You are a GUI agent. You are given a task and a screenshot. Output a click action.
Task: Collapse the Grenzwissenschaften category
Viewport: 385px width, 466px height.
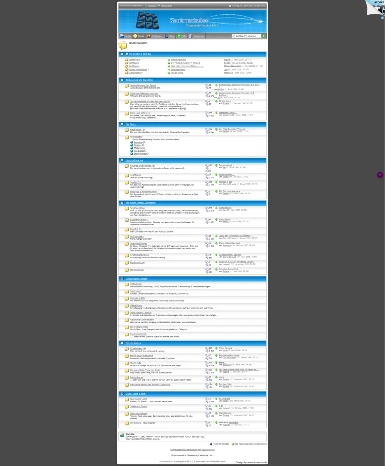point(122,279)
